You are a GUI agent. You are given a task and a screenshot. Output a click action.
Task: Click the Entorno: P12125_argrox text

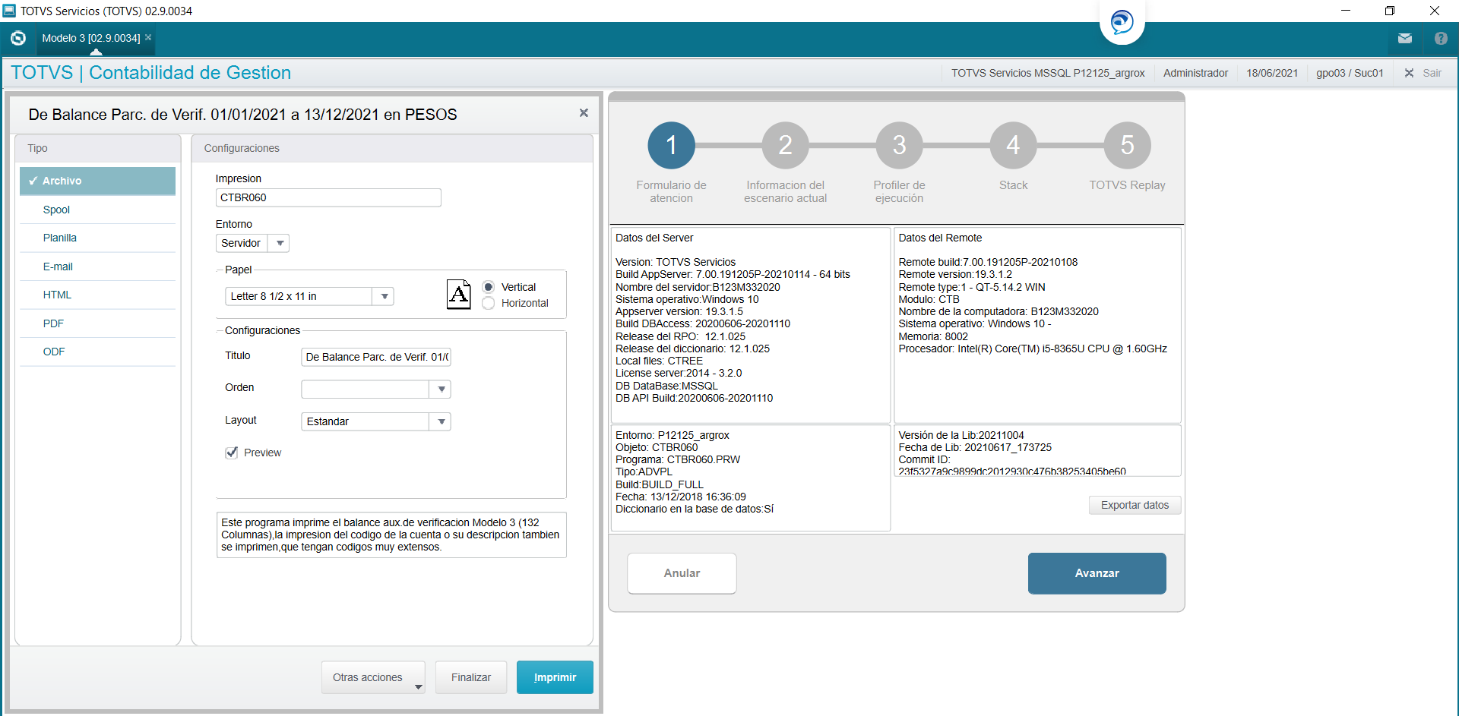[x=673, y=435]
